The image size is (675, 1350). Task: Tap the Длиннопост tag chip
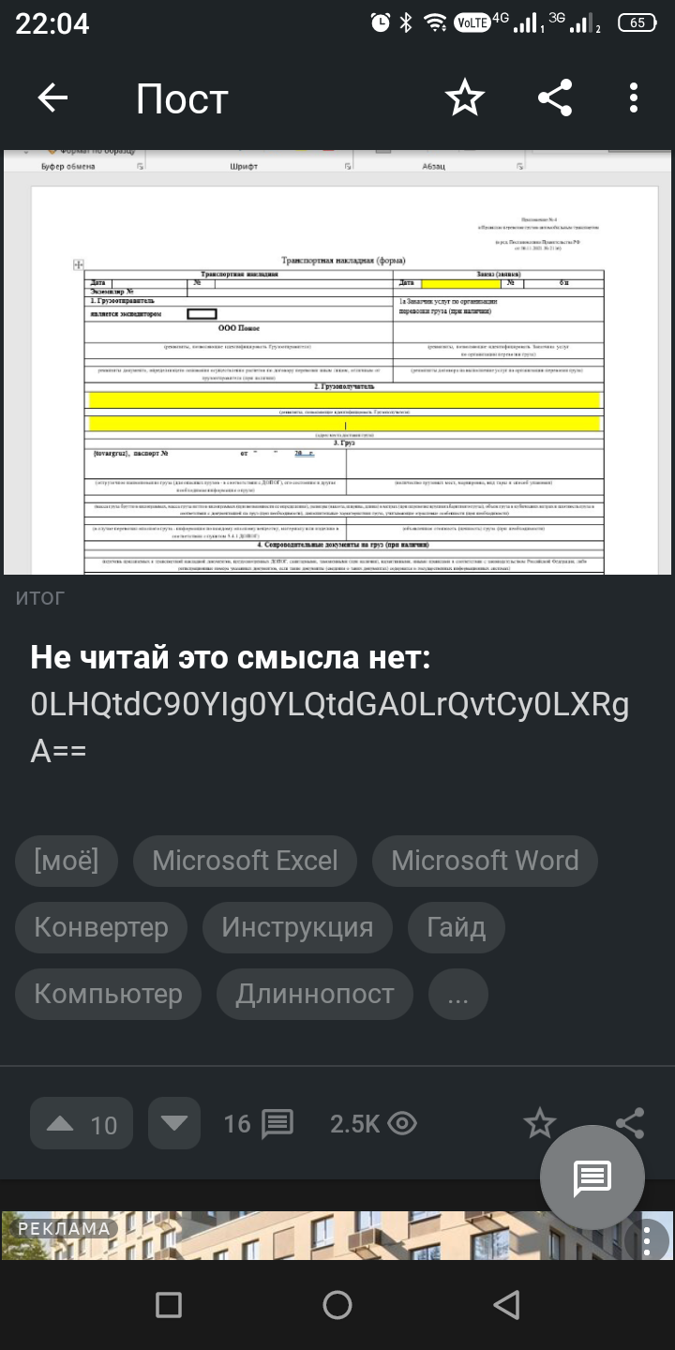pos(314,994)
